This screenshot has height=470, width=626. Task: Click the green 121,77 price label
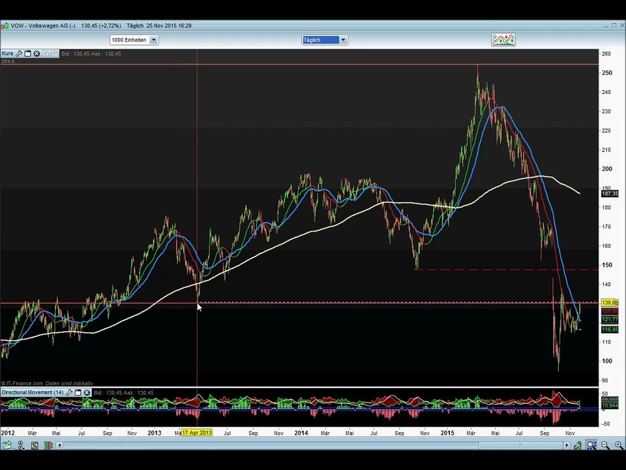click(x=610, y=320)
